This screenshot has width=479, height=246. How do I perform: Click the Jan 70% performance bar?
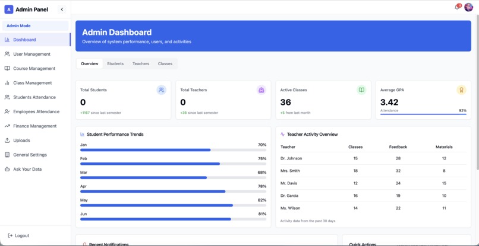tap(173, 150)
